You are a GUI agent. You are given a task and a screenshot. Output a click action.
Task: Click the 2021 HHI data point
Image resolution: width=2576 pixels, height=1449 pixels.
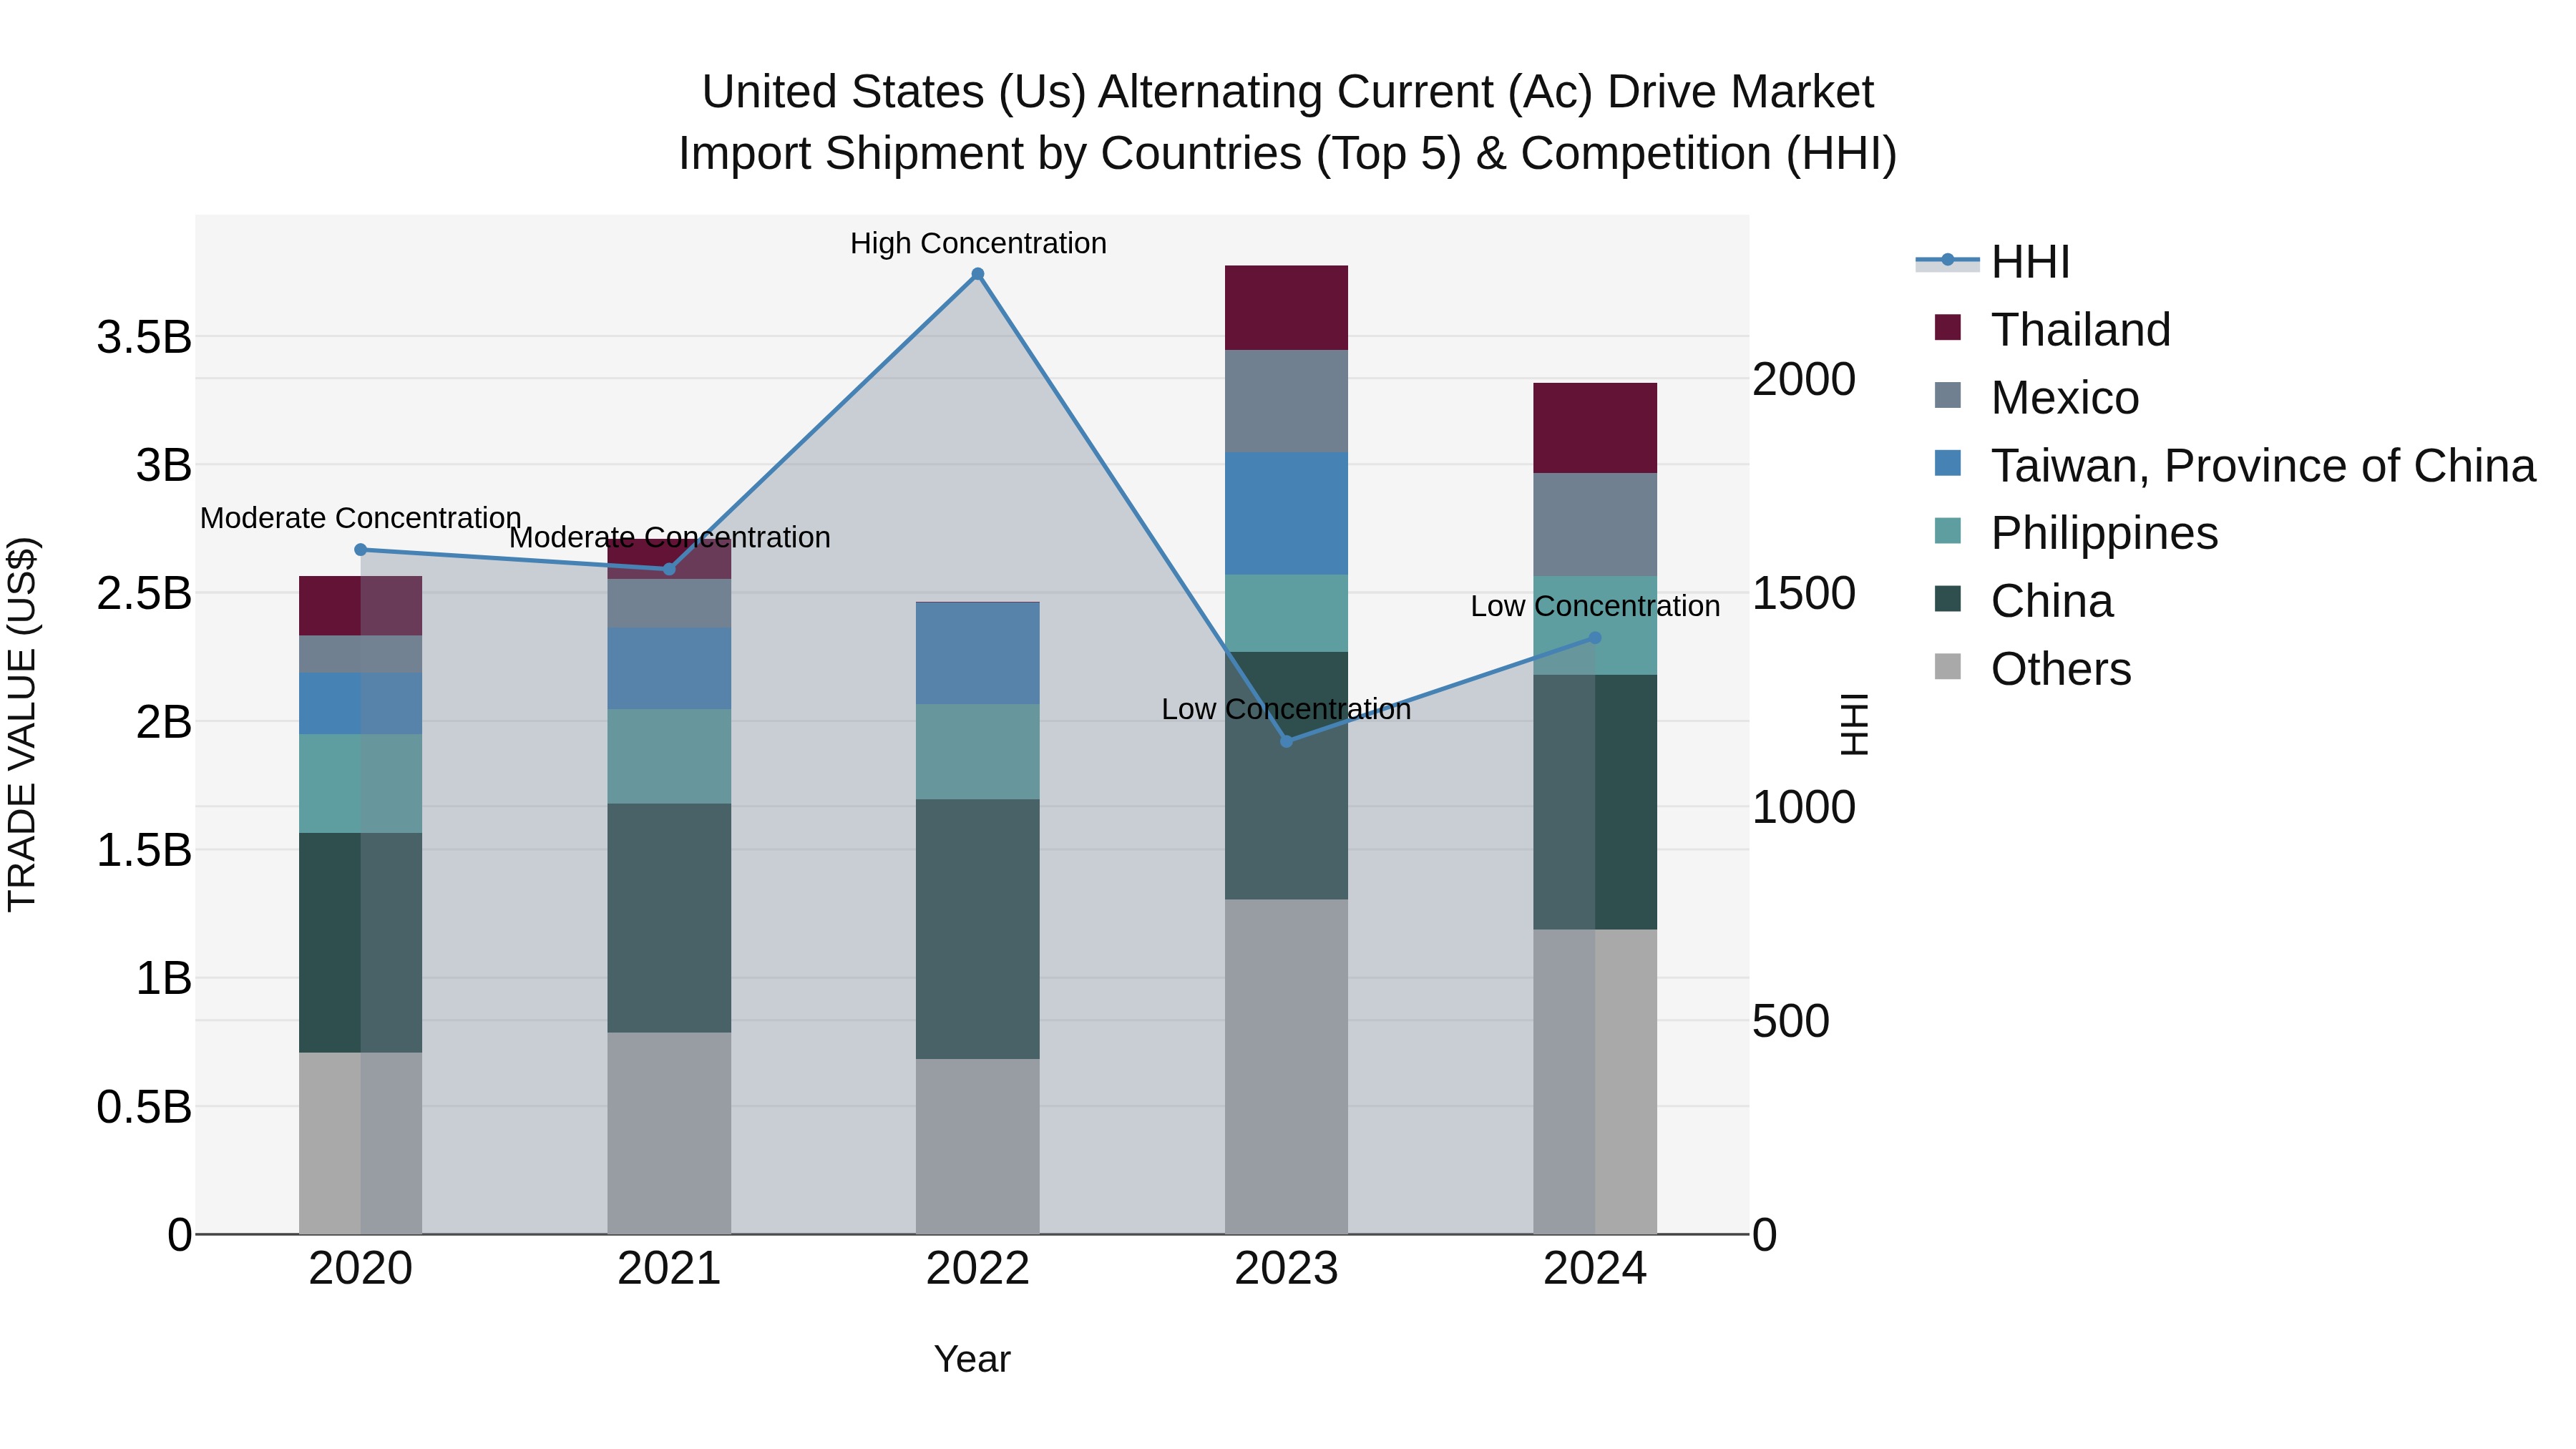[x=670, y=569]
